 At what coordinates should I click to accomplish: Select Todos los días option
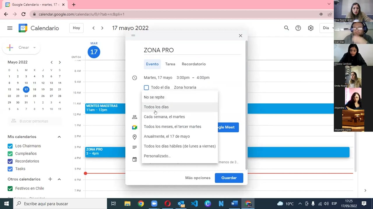pos(180,107)
